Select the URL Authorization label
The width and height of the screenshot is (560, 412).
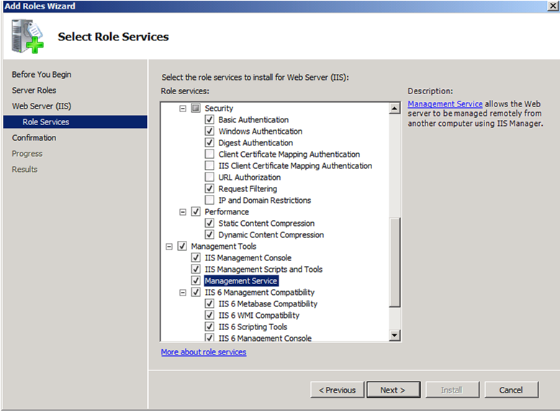click(x=250, y=178)
